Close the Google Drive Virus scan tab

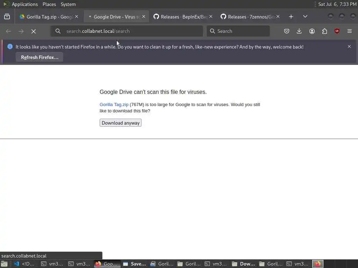(144, 17)
